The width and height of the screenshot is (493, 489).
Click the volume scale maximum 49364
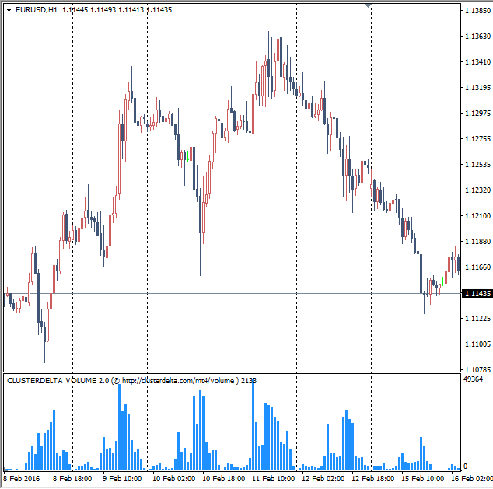(x=474, y=379)
